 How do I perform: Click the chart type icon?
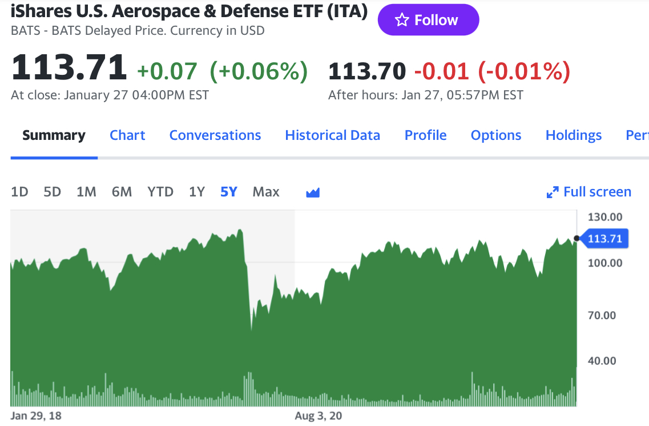[313, 192]
